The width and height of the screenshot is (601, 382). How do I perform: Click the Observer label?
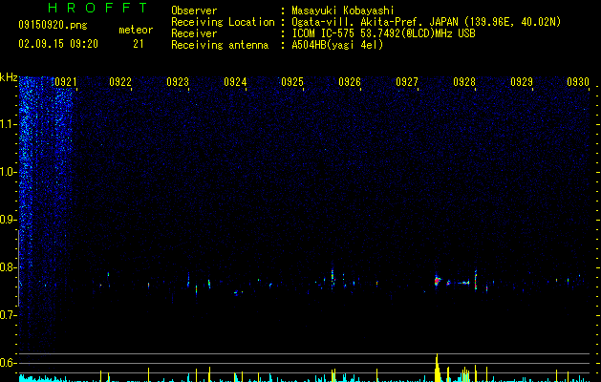[194, 11]
